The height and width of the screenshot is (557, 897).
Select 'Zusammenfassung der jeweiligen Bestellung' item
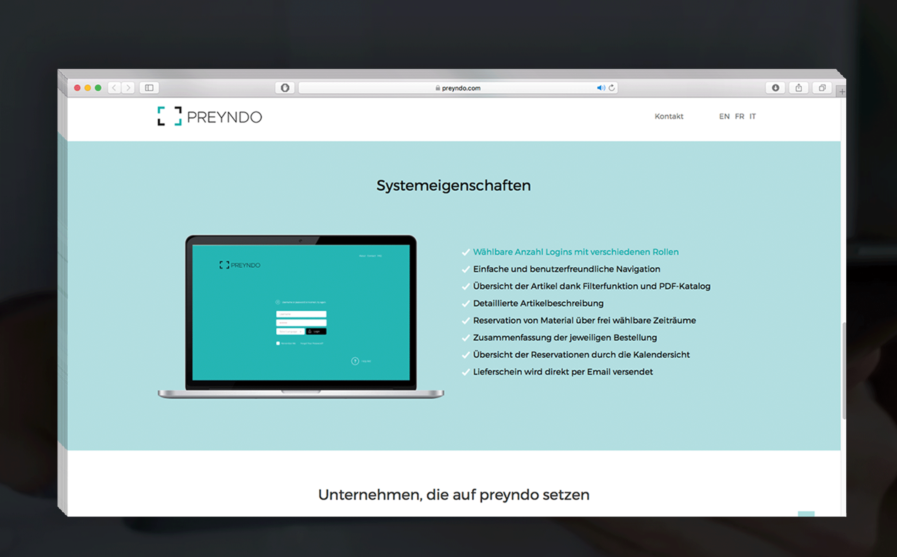[x=565, y=338]
